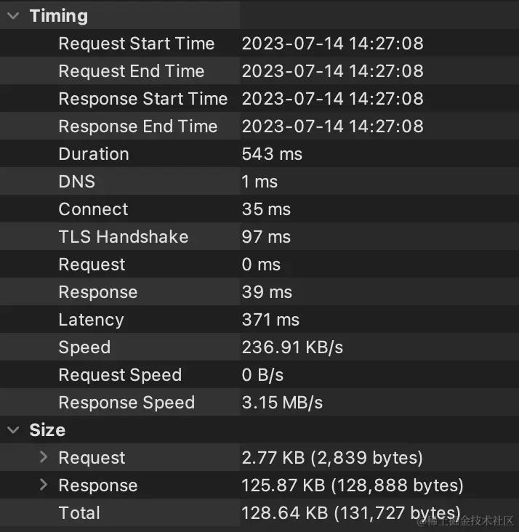The width and height of the screenshot is (519, 532).
Task: Collapse the Timing section chevron
Action: (13, 15)
